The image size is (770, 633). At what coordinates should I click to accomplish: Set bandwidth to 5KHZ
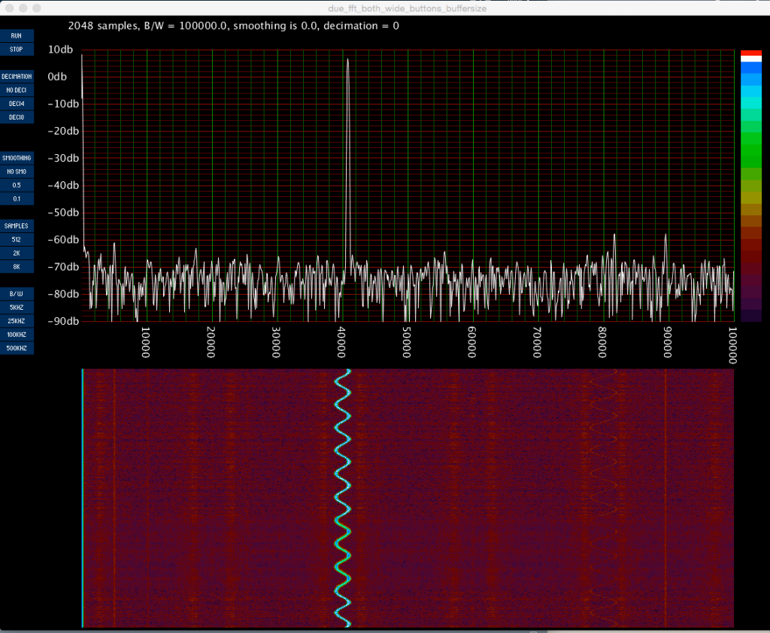17,307
